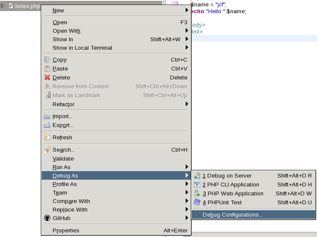Click the red Delete X icon
The width and height of the screenshot is (317, 237).
(x=48, y=78)
